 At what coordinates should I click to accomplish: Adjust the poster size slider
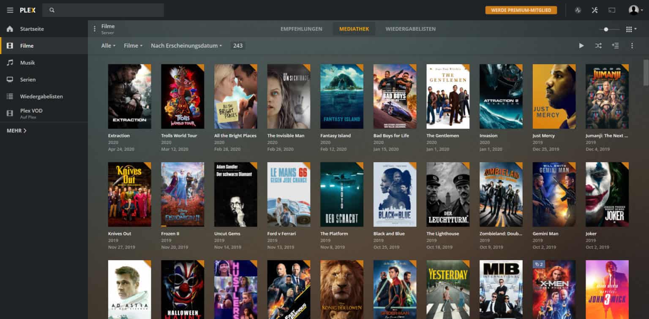coord(606,29)
